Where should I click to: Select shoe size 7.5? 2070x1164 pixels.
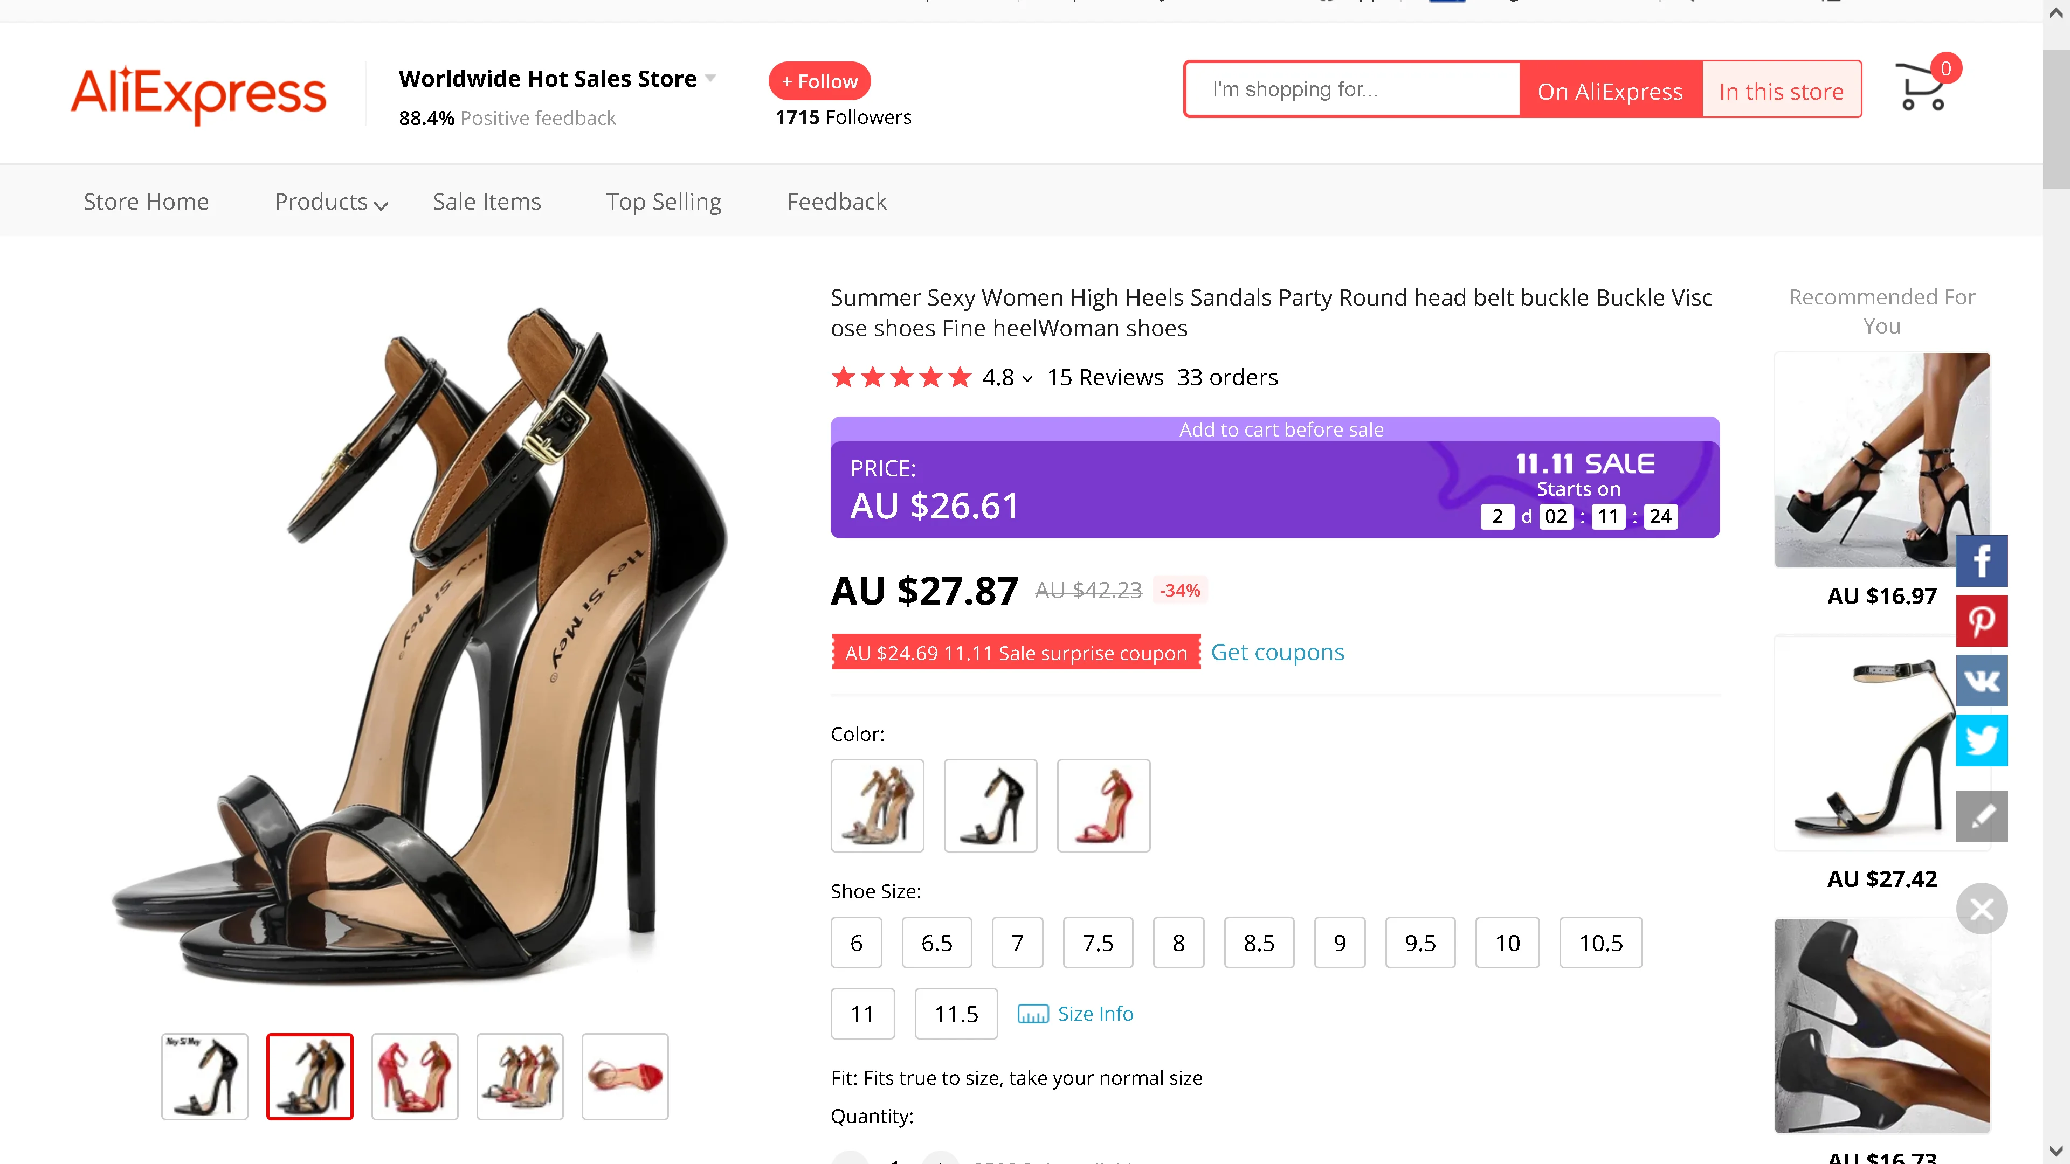click(x=1097, y=943)
